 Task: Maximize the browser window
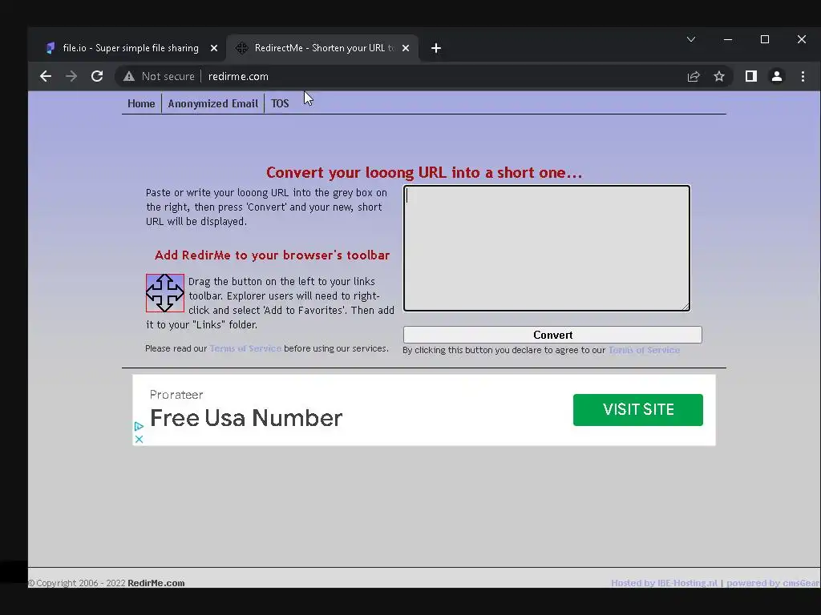(764, 39)
